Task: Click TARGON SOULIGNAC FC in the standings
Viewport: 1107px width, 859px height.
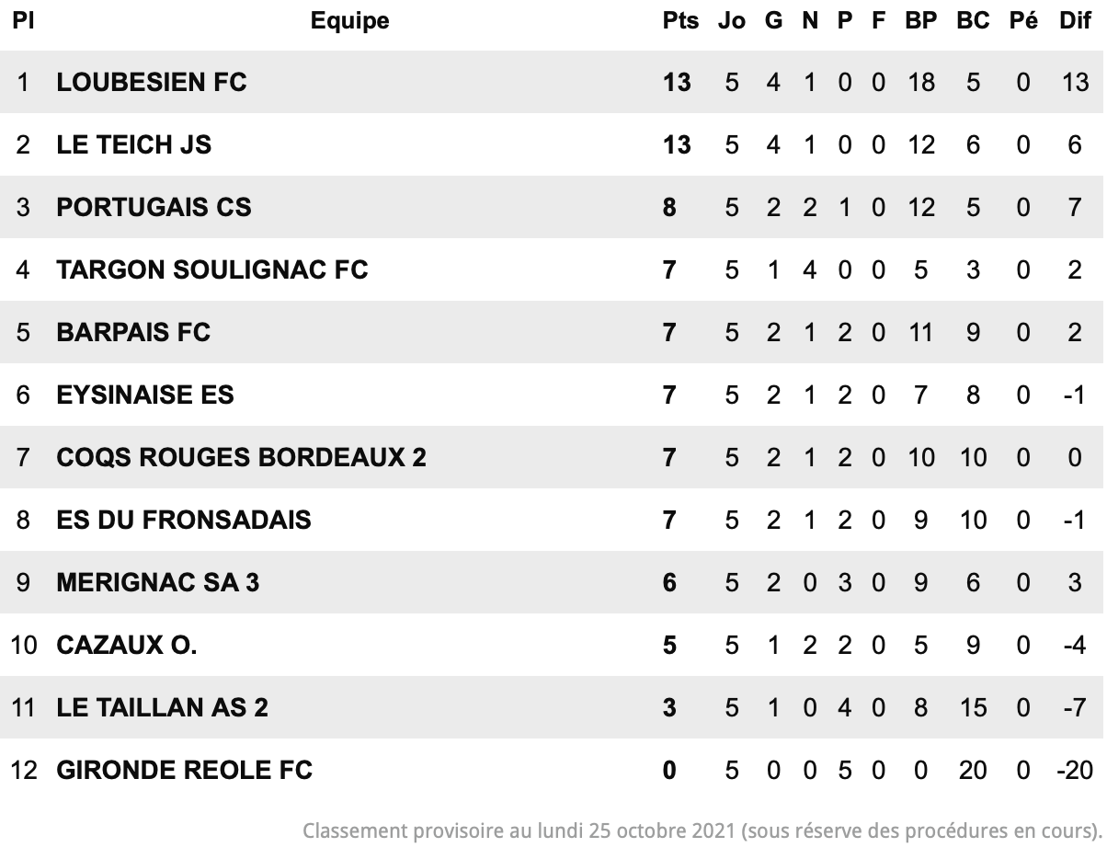Action: 212,270
